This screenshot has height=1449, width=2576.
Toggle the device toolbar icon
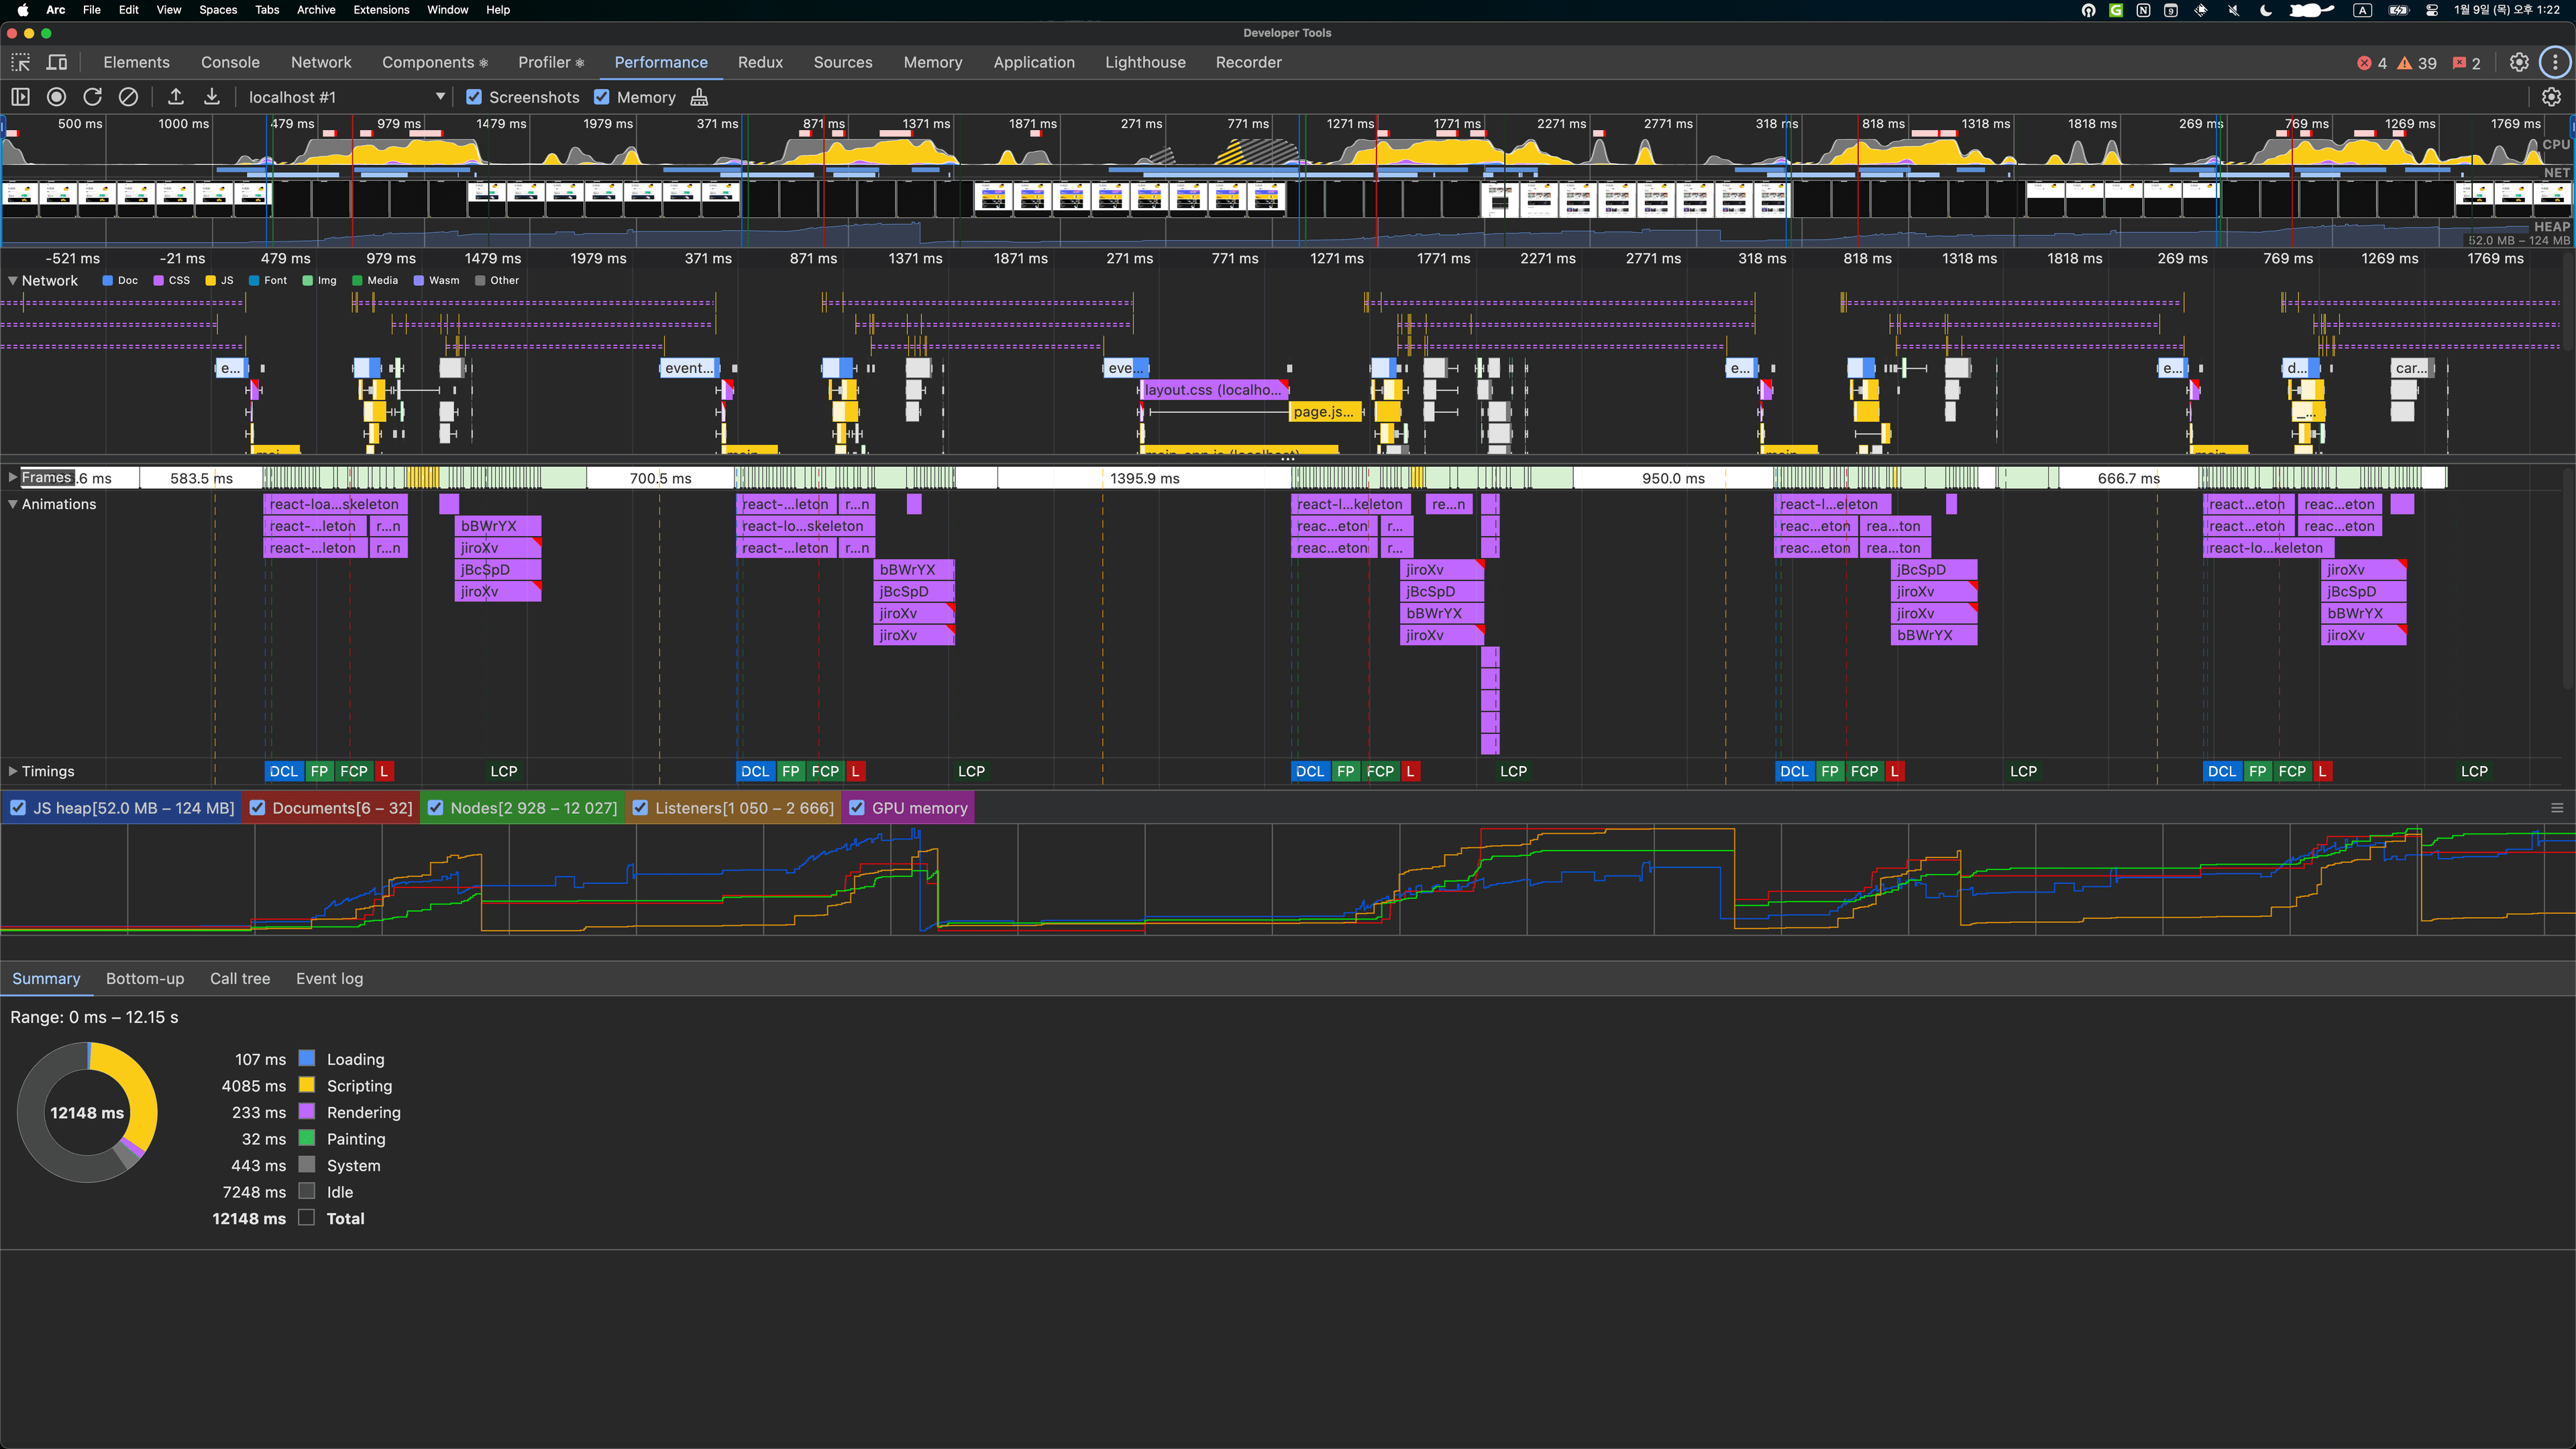pos(57,62)
